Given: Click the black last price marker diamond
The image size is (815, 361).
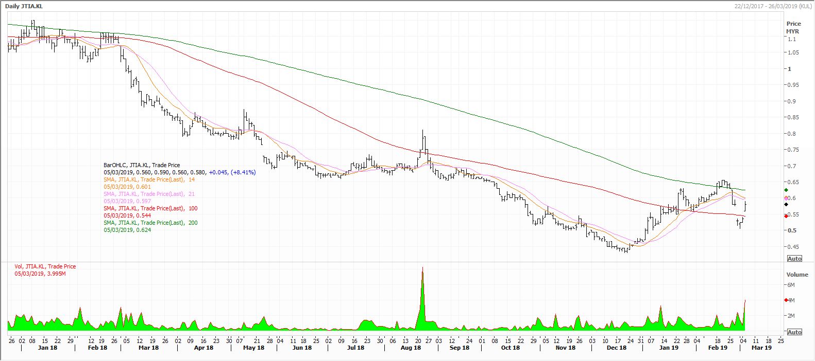Looking at the screenshot, I should pyautogui.click(x=786, y=205).
